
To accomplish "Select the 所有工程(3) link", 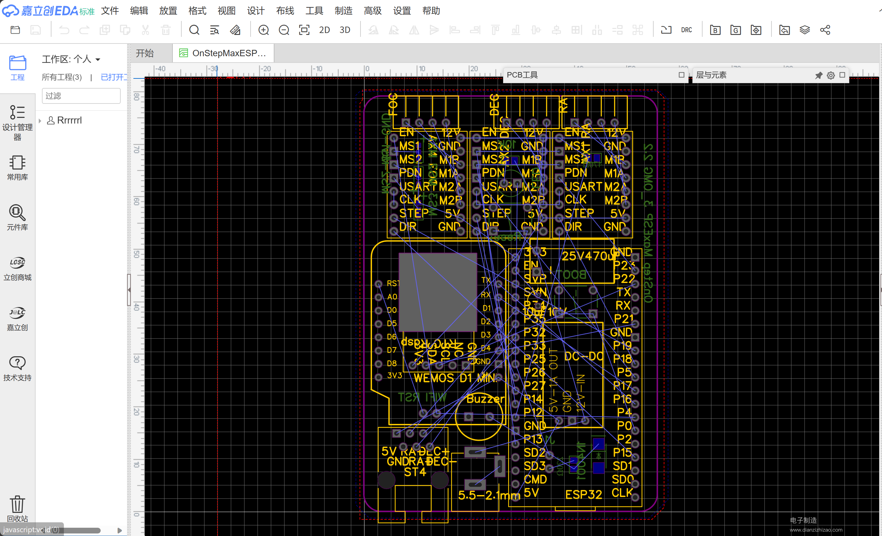I will point(62,77).
